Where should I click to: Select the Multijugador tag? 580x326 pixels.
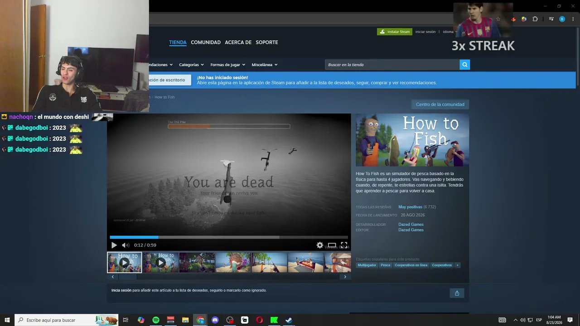(x=367, y=265)
